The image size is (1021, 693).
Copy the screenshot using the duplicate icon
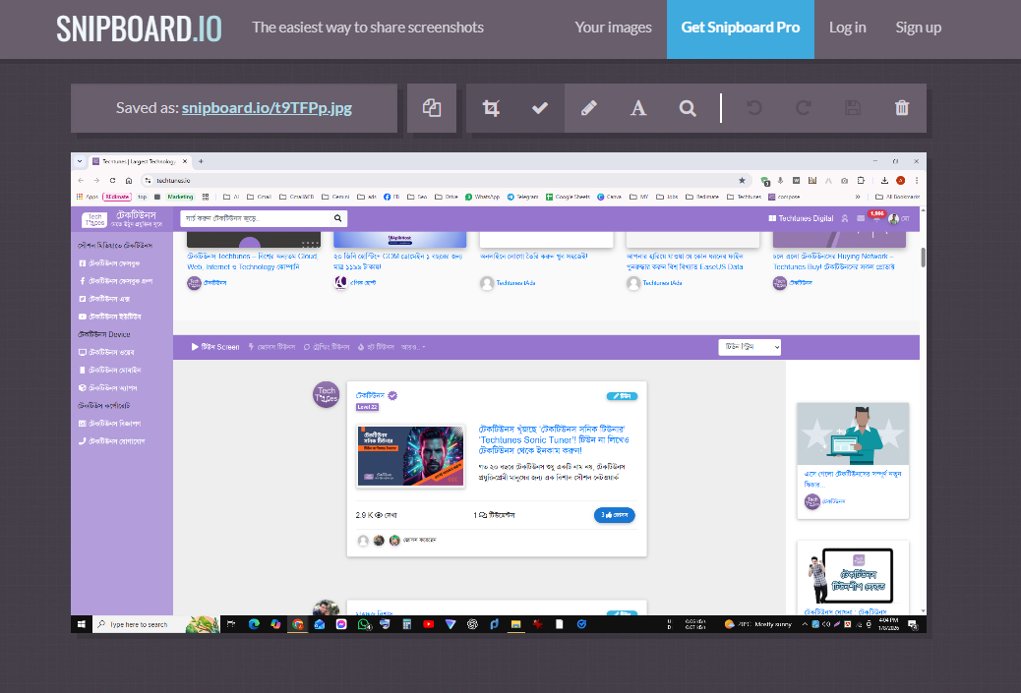point(432,107)
